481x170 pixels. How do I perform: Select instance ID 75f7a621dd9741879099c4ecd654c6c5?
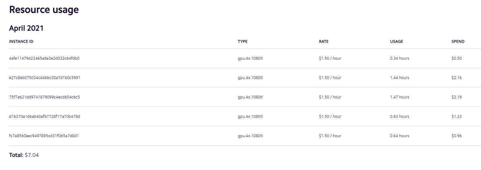point(44,97)
